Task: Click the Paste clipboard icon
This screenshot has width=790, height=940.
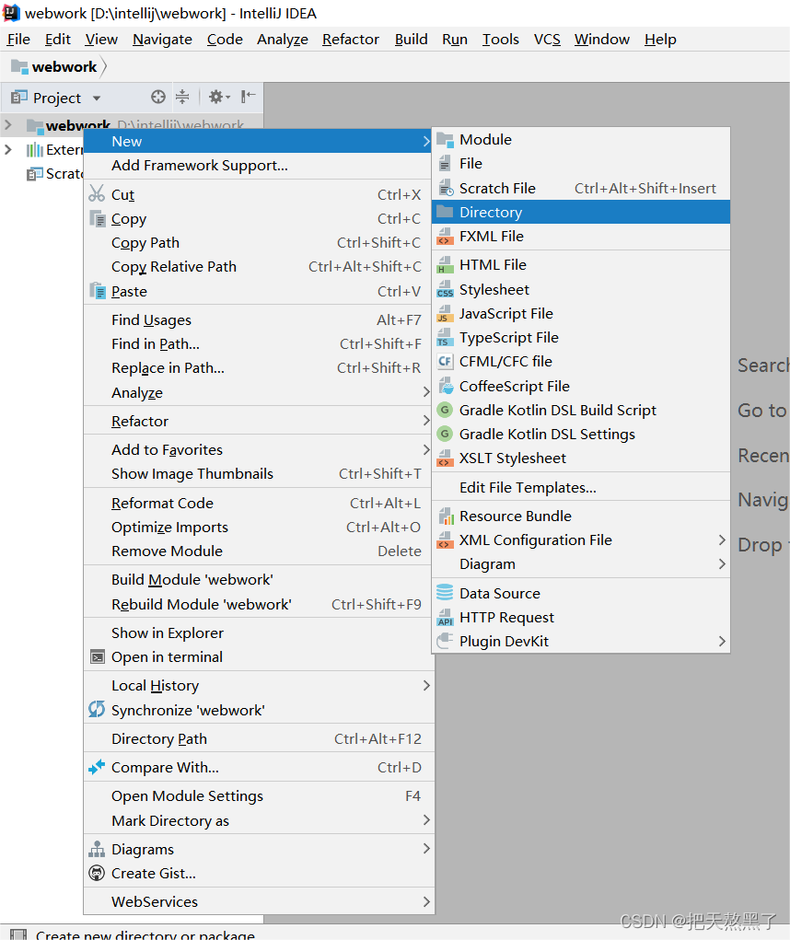Action: click(97, 291)
